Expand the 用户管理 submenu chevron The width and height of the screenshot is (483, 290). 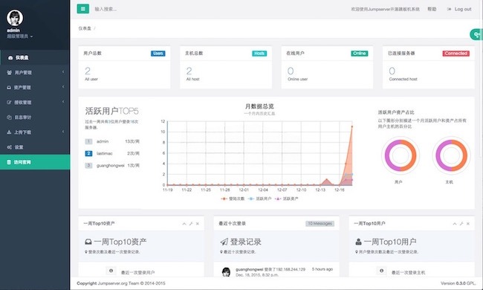coord(63,72)
